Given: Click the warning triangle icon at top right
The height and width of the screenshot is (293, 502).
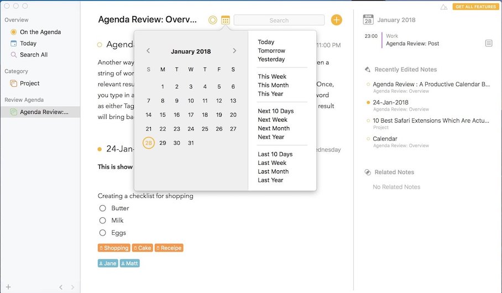Looking at the screenshot, I should click(x=443, y=7).
